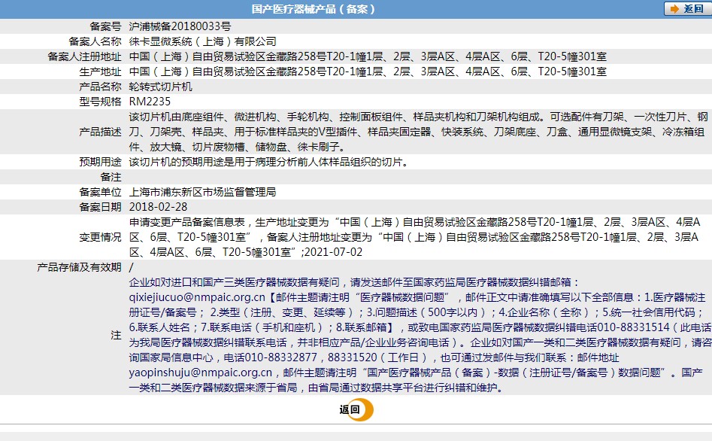This screenshot has width=712, height=441.
Task: Click the label 备案号
Action: (x=105, y=26)
